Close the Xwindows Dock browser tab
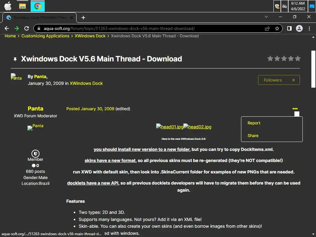This screenshot has height=237, width=316. tap(72, 18)
